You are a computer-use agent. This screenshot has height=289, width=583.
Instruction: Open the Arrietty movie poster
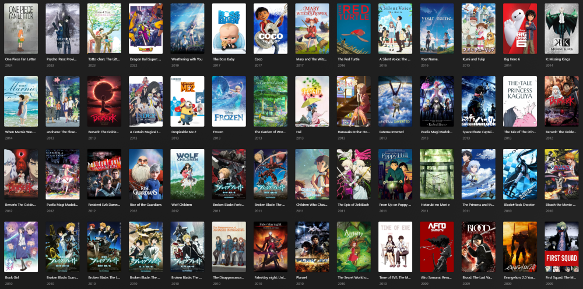354,247
